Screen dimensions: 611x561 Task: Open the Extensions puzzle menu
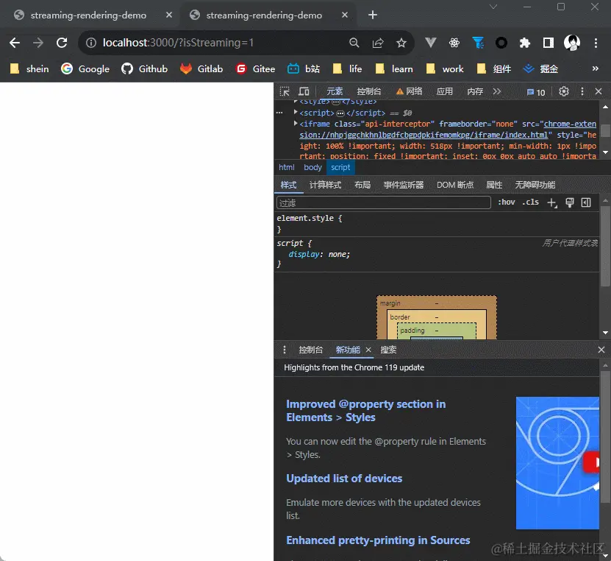click(x=525, y=43)
